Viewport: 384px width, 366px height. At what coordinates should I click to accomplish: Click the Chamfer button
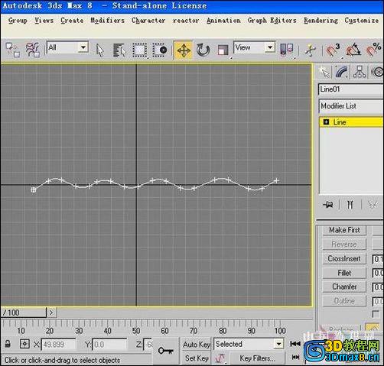tap(344, 287)
